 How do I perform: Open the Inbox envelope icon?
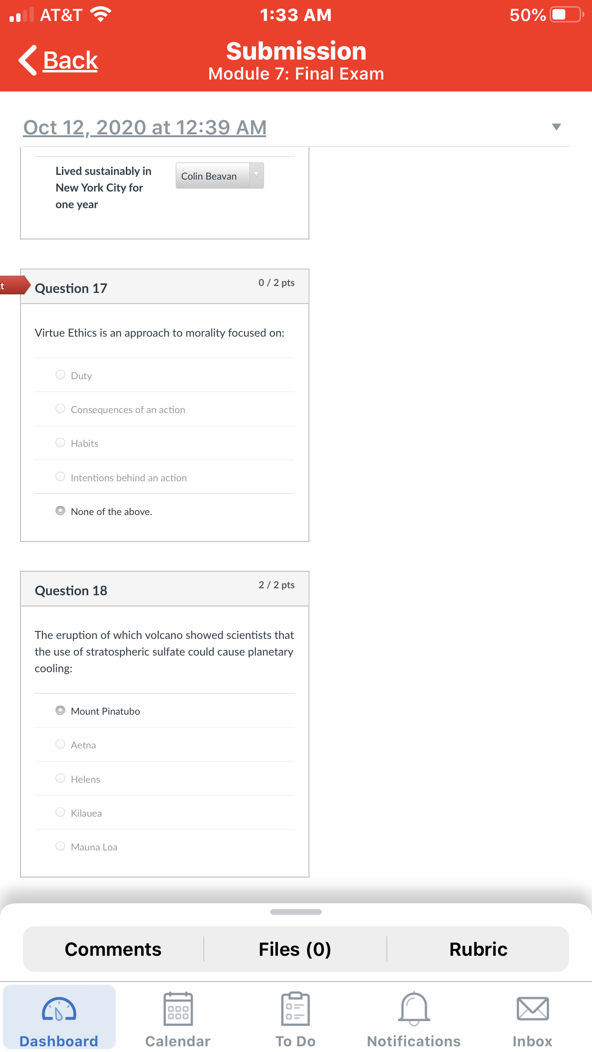tap(532, 1009)
